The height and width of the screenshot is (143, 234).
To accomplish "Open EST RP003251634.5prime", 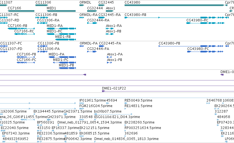I will point(143,128).
